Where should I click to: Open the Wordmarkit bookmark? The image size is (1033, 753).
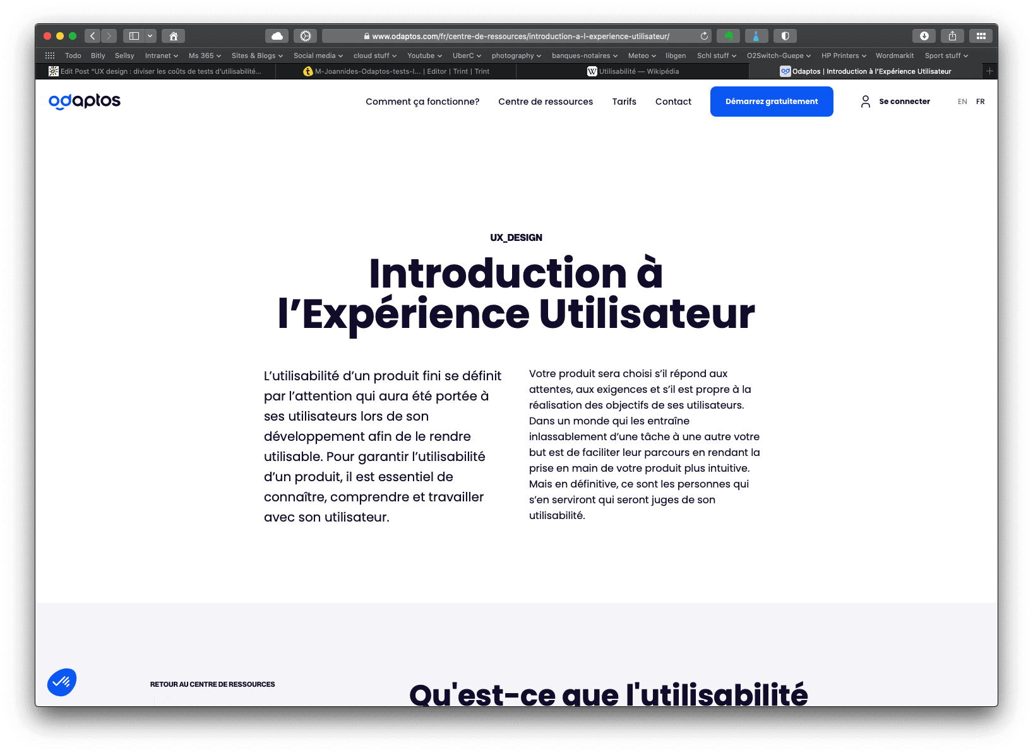[x=894, y=55]
